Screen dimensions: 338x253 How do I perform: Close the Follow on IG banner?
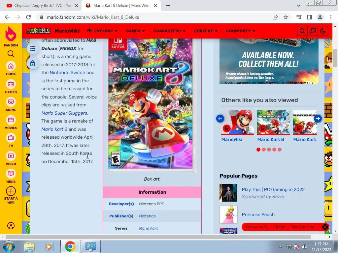click(x=325, y=227)
